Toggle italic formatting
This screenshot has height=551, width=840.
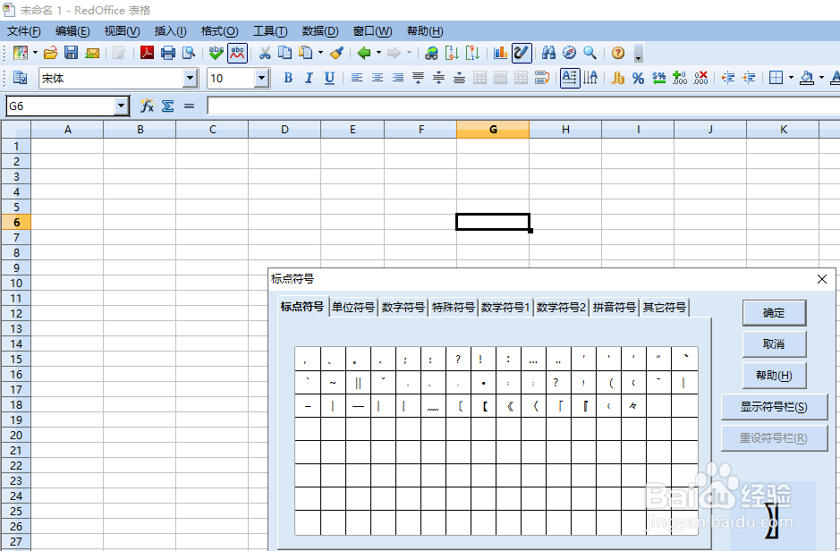pos(307,79)
